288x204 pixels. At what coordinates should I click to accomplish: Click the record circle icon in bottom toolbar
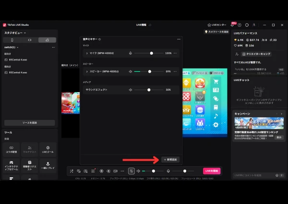pos(101,171)
